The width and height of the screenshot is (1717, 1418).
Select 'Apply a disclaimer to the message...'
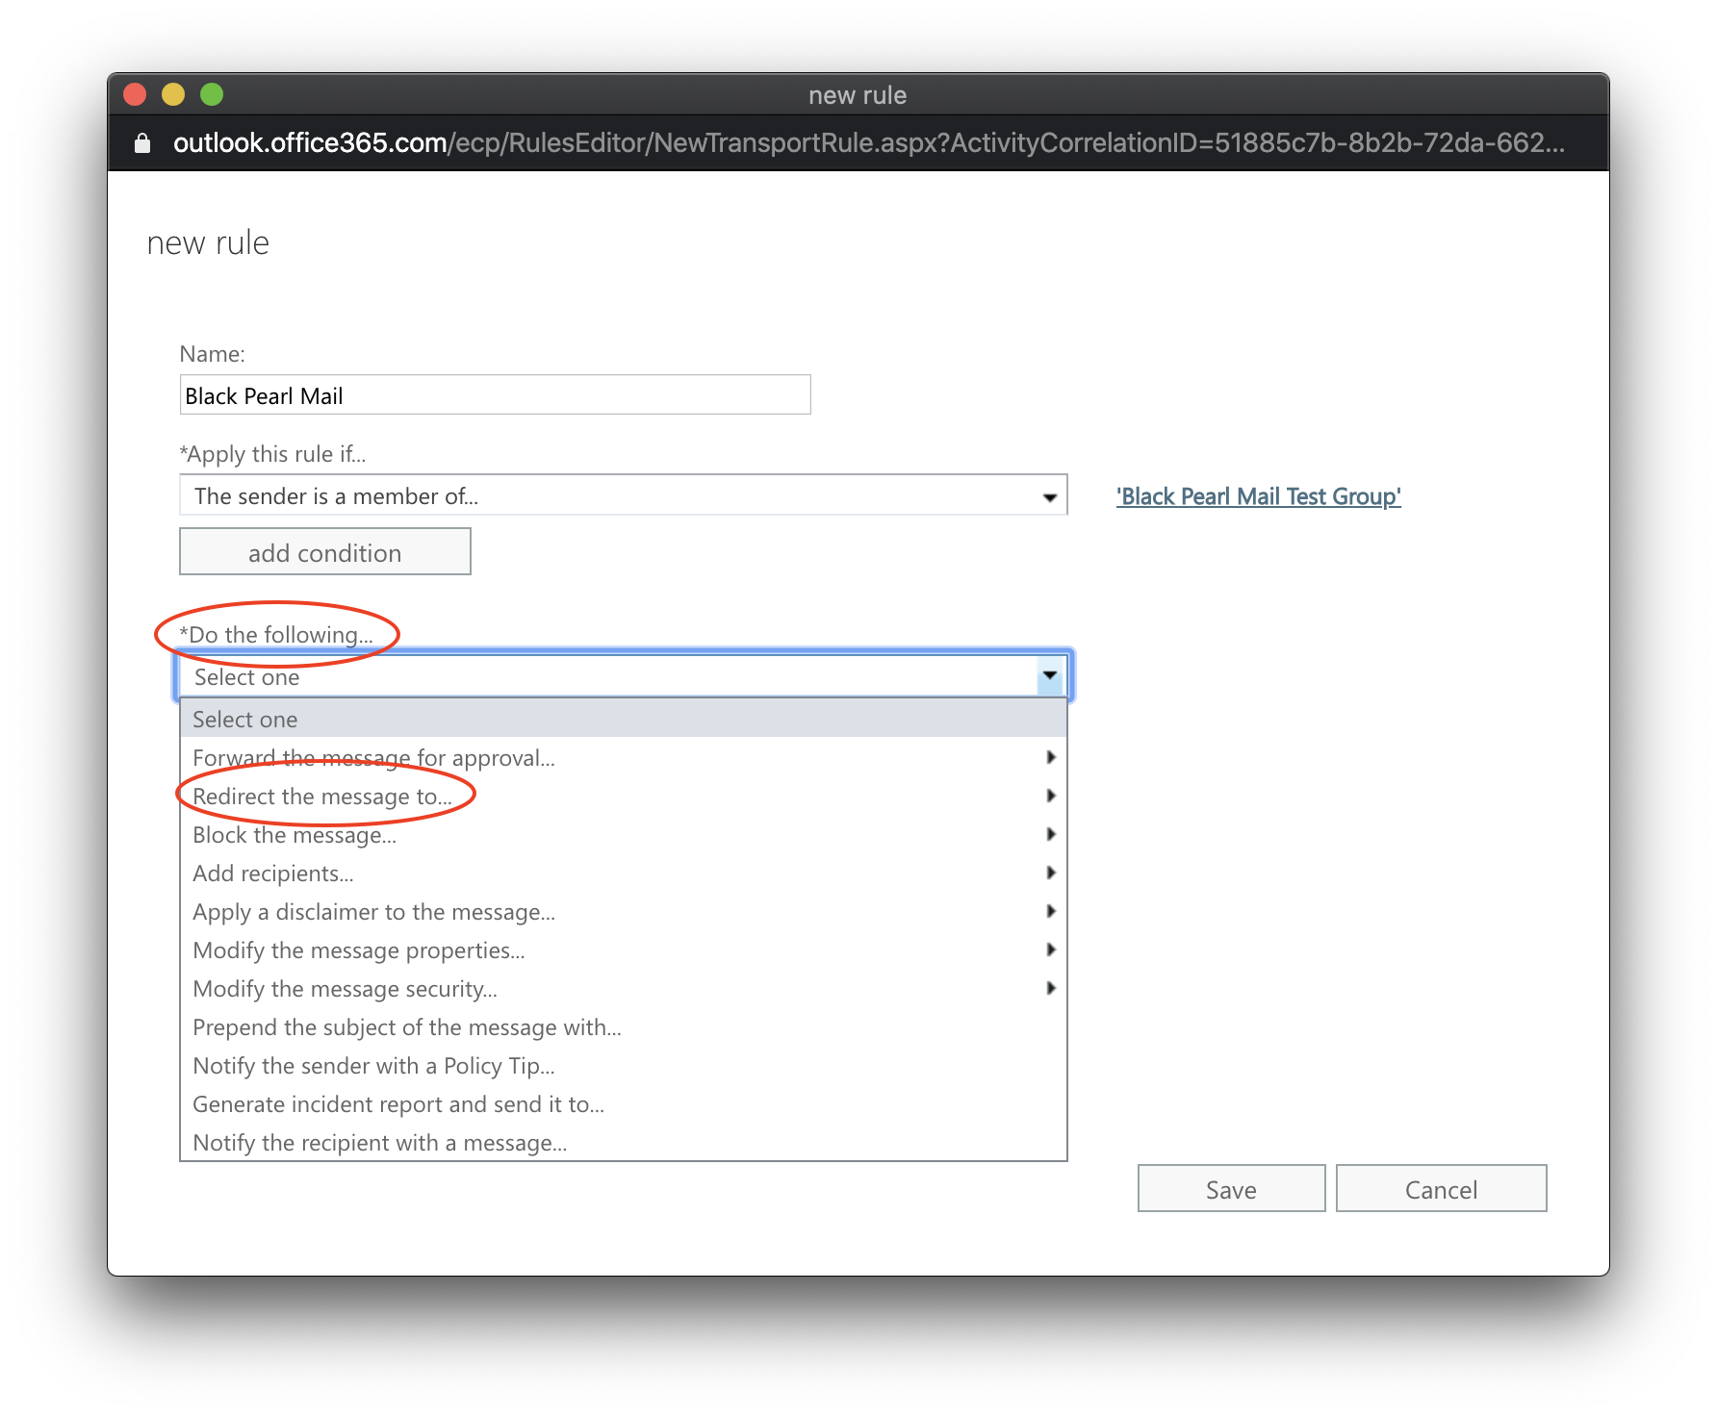[624, 911]
